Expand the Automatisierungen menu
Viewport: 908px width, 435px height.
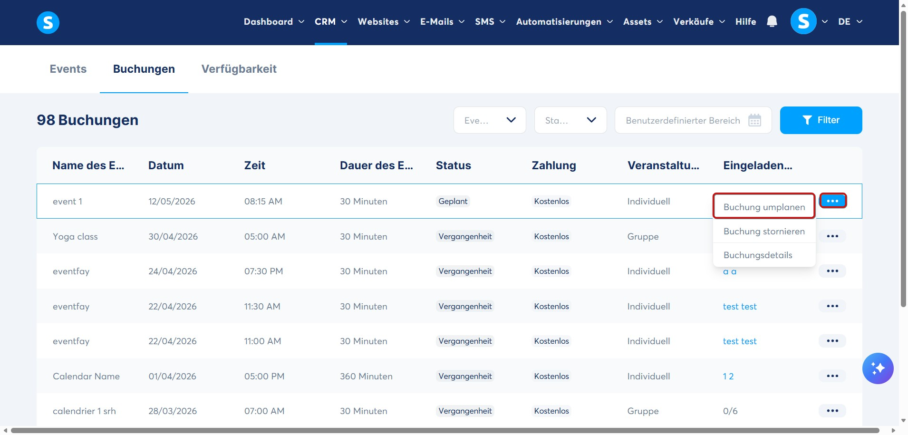[x=564, y=21]
